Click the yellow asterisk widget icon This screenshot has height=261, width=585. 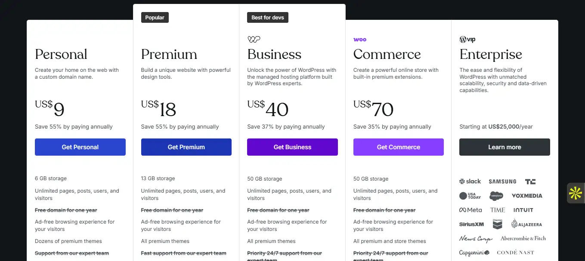pos(575,193)
